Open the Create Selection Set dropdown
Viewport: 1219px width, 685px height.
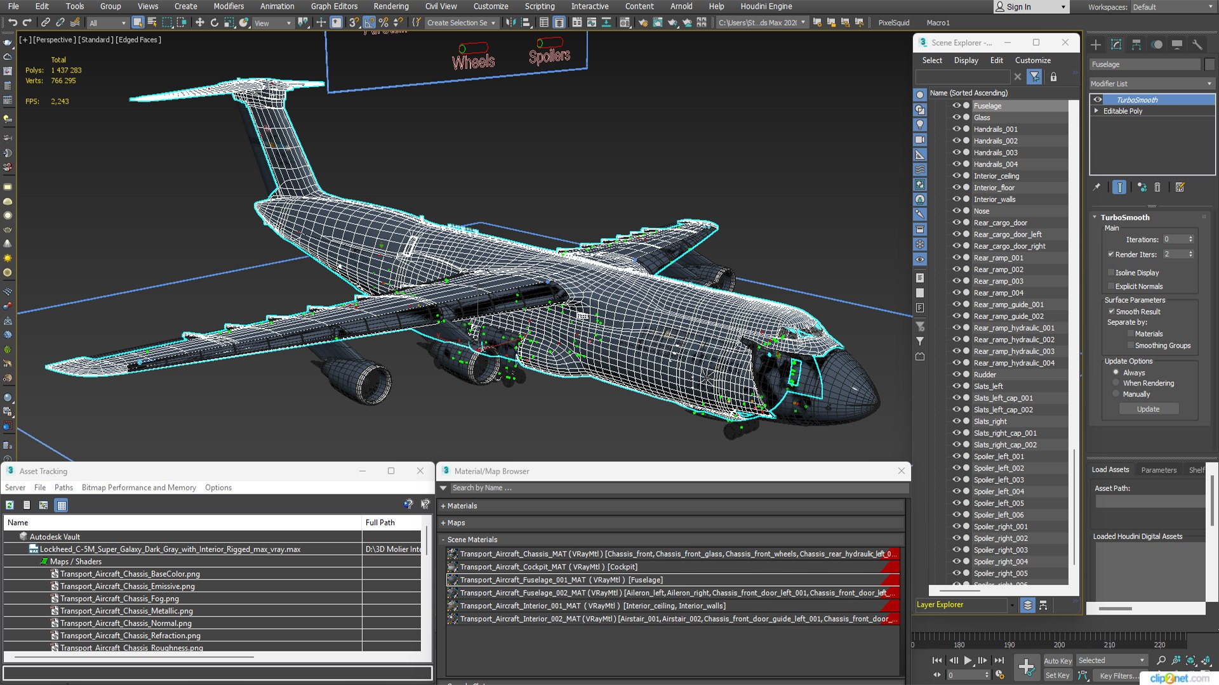click(x=461, y=23)
